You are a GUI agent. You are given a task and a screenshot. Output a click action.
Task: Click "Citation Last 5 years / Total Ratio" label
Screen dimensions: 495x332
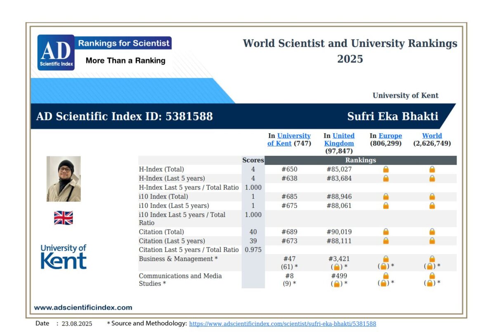[189, 250]
